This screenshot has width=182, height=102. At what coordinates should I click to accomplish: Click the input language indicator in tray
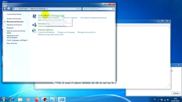[x=155, y=99]
